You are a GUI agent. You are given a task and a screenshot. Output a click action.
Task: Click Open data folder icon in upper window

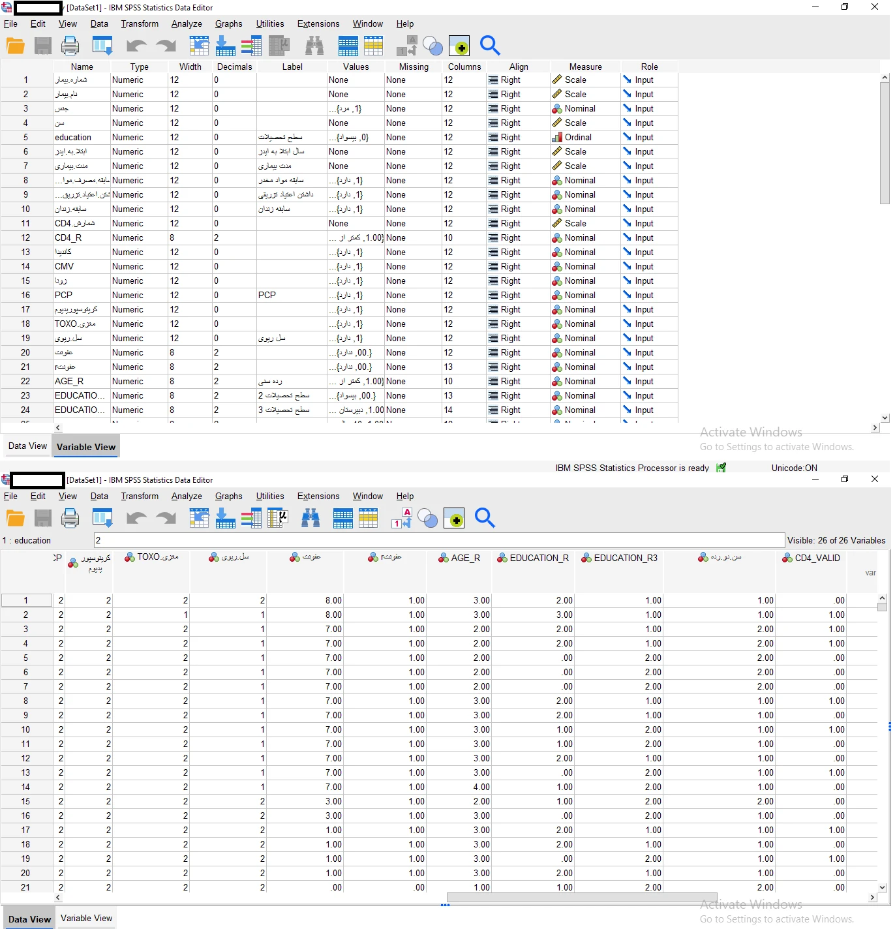pos(15,46)
